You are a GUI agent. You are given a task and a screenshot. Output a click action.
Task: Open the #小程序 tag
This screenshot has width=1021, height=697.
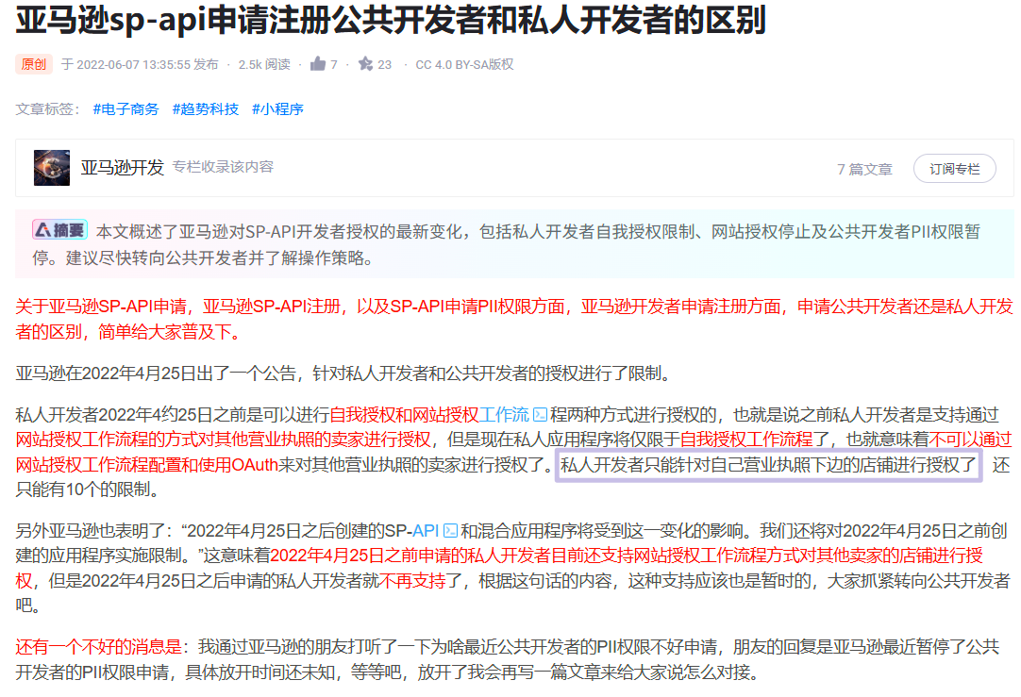click(277, 108)
